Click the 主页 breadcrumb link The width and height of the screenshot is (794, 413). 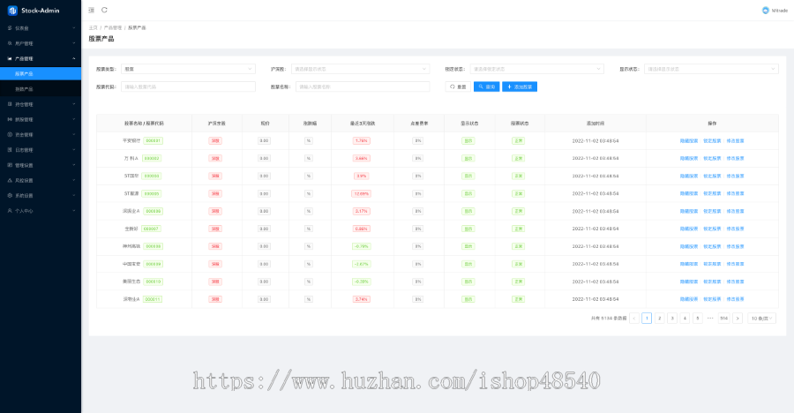(94, 28)
